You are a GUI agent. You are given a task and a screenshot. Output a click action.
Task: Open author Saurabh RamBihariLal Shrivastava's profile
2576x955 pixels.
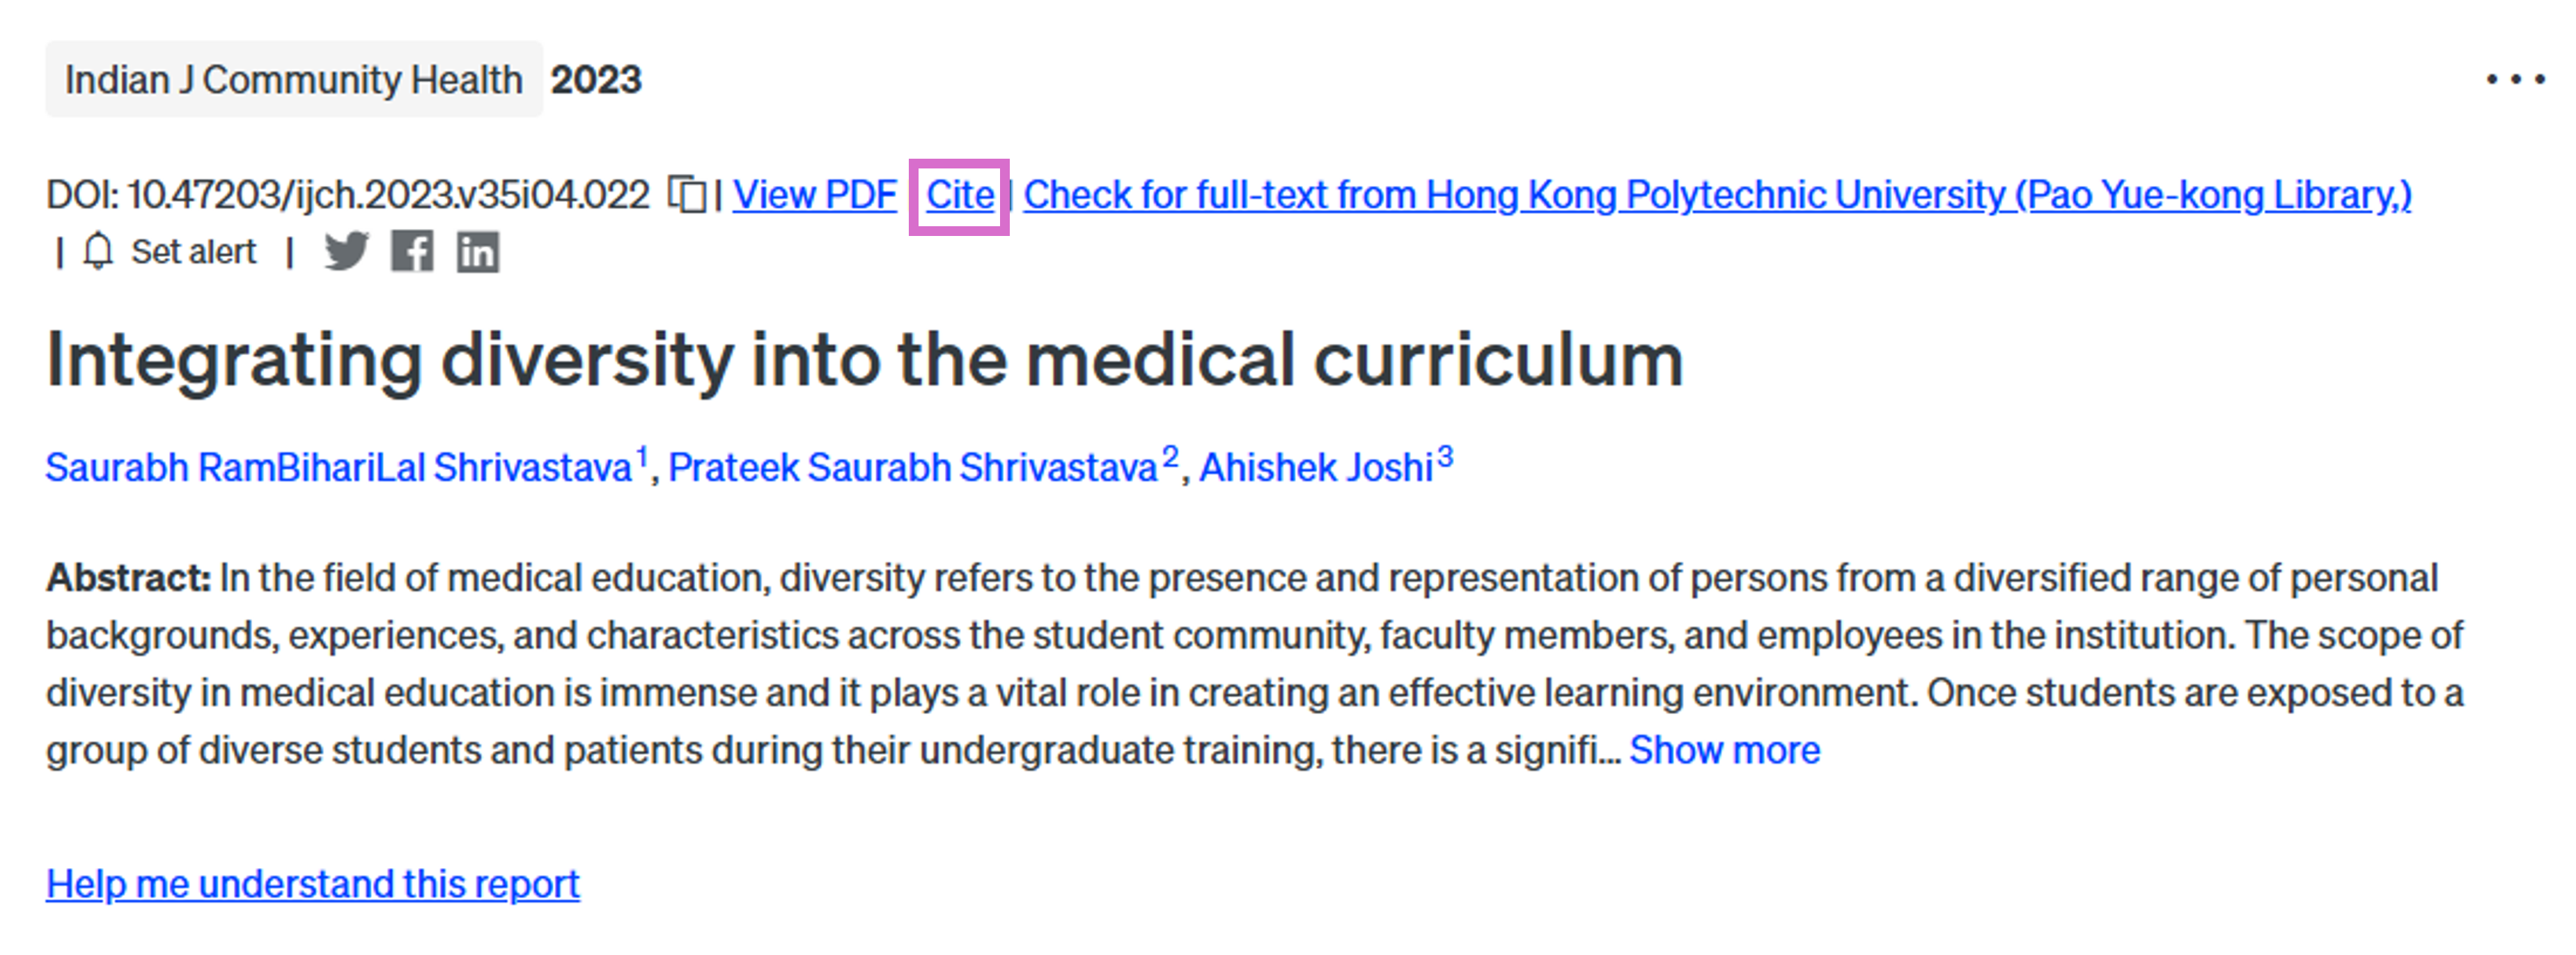339,467
